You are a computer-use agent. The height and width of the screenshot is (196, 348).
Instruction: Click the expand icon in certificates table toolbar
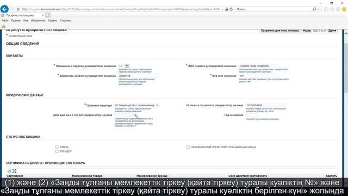(x=14, y=171)
